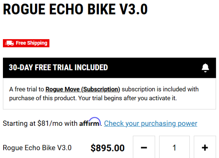Click the Free Shipping truck icon

pos(9,43)
